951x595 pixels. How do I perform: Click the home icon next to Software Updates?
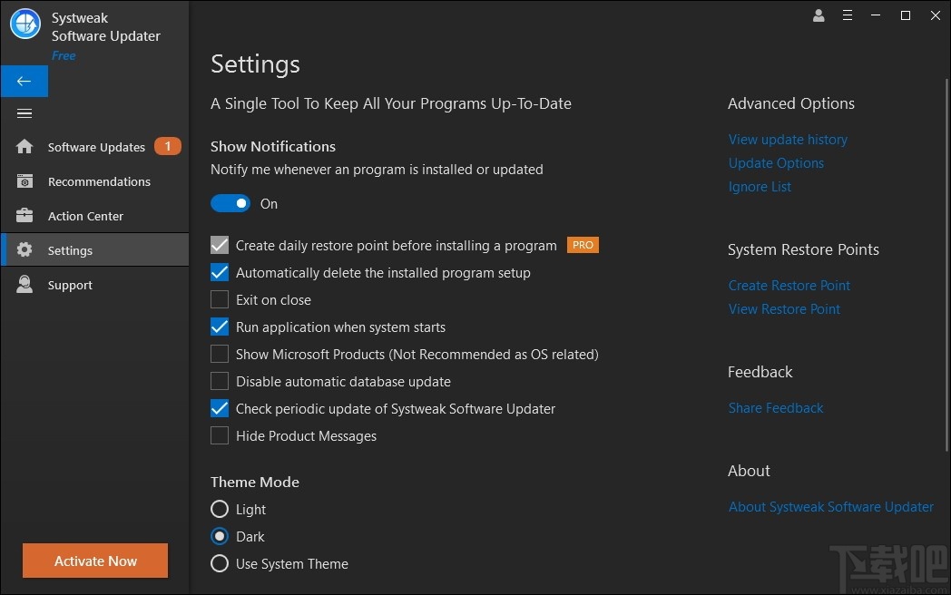[25, 146]
